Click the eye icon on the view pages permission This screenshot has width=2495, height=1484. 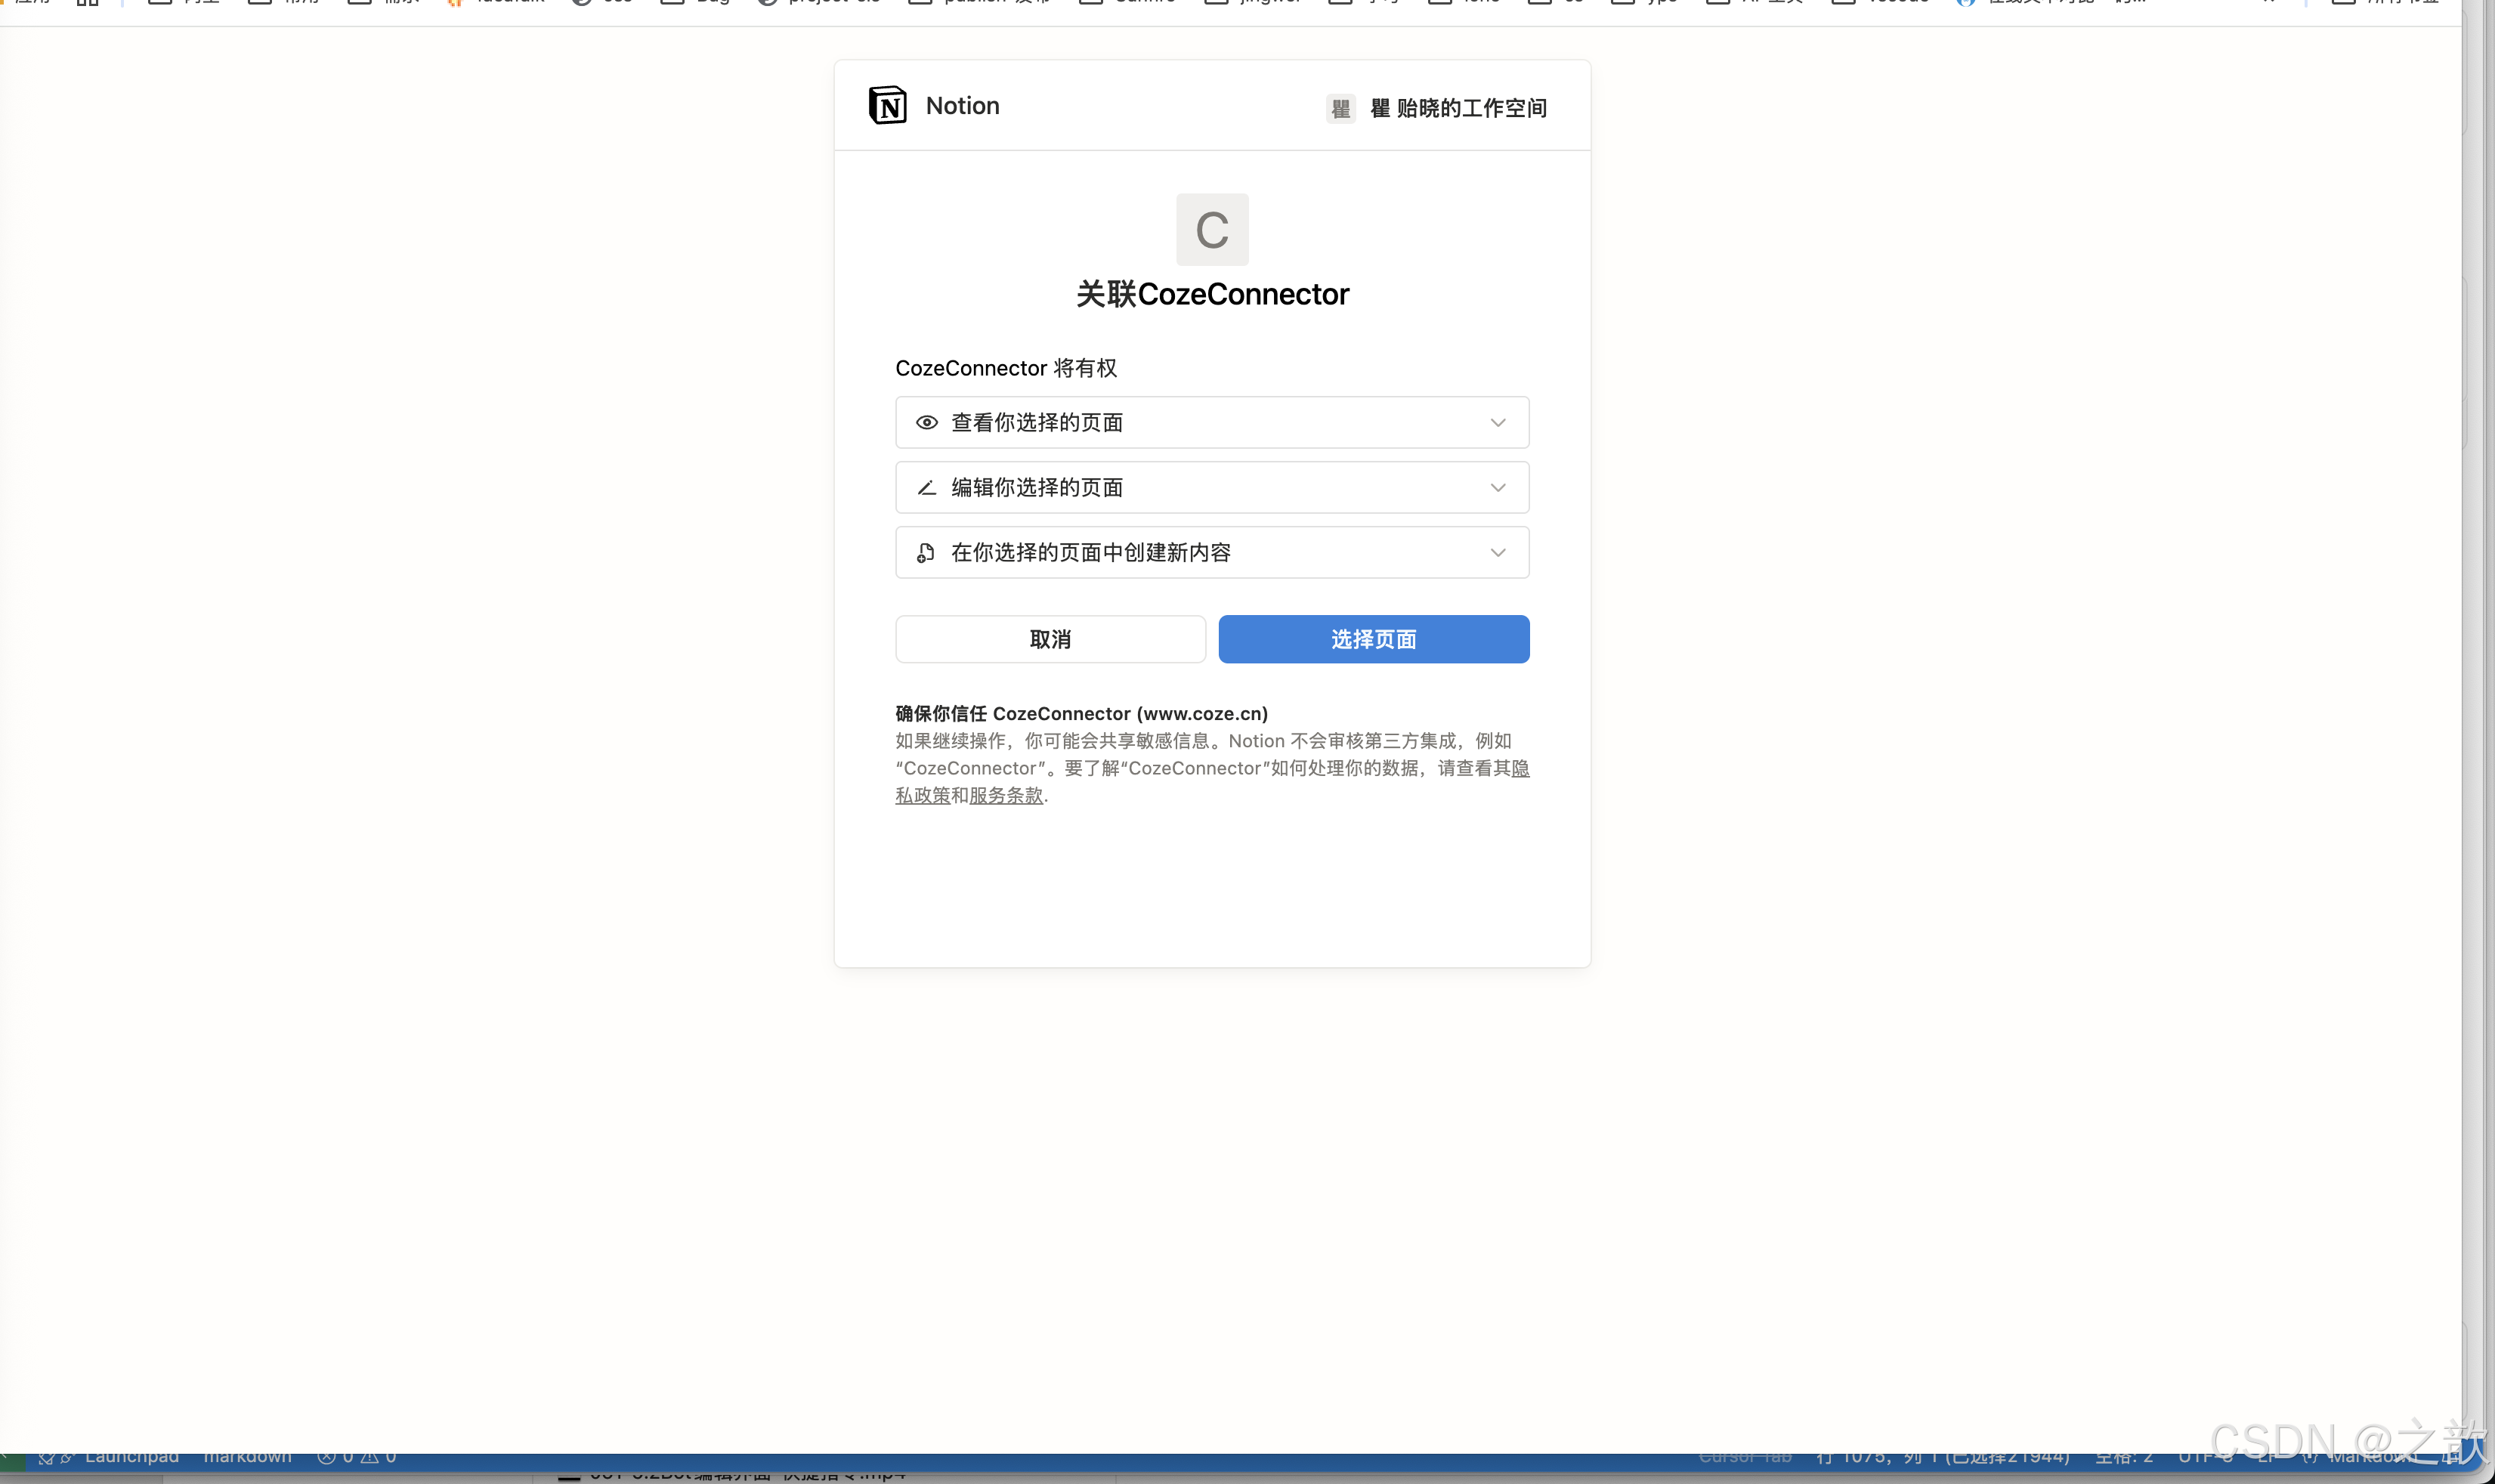(926, 422)
